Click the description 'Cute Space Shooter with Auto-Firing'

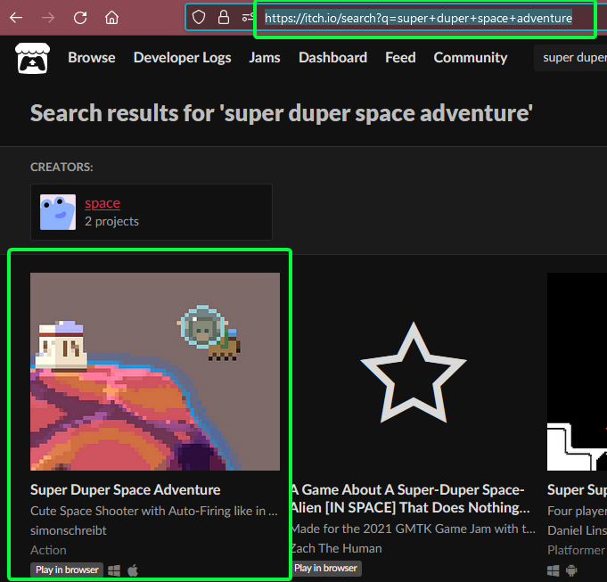(154, 511)
